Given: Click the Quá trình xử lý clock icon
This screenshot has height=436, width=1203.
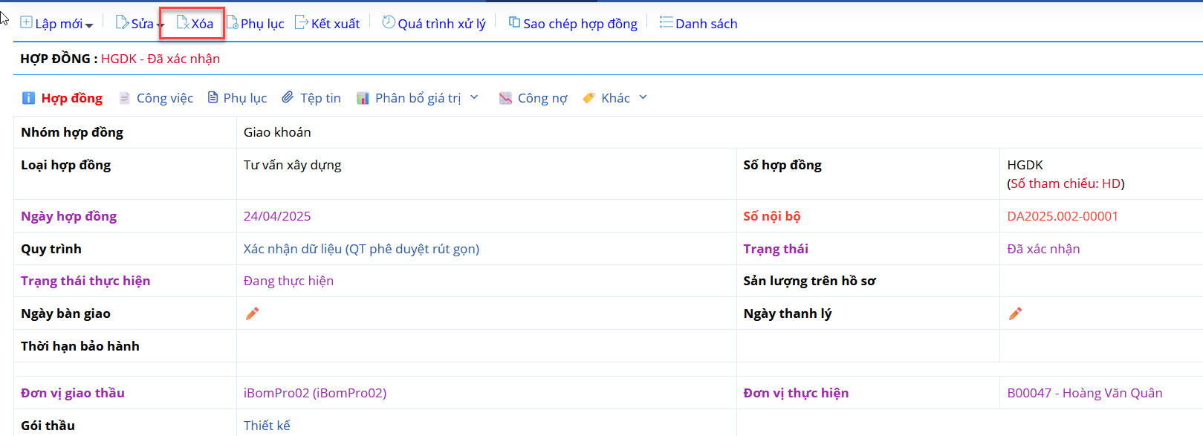Looking at the screenshot, I should pos(389,22).
